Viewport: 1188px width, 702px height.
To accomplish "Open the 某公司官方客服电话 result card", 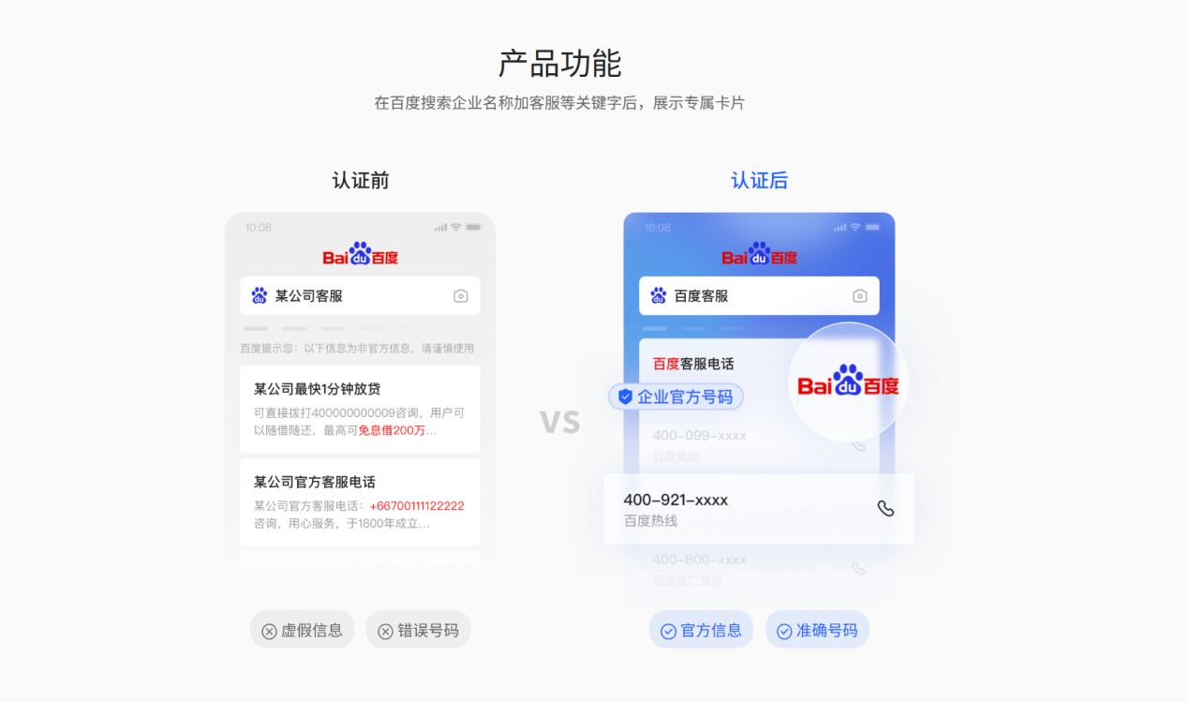I will pos(360,501).
